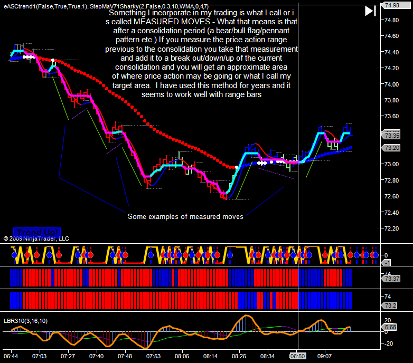Select the MEASURED MOVES explanation text block
413x363 pixels.
pos(202,53)
